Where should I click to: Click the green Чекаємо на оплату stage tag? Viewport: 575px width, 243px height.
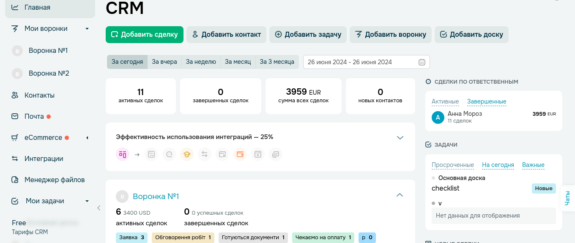pyautogui.click(x=323, y=238)
